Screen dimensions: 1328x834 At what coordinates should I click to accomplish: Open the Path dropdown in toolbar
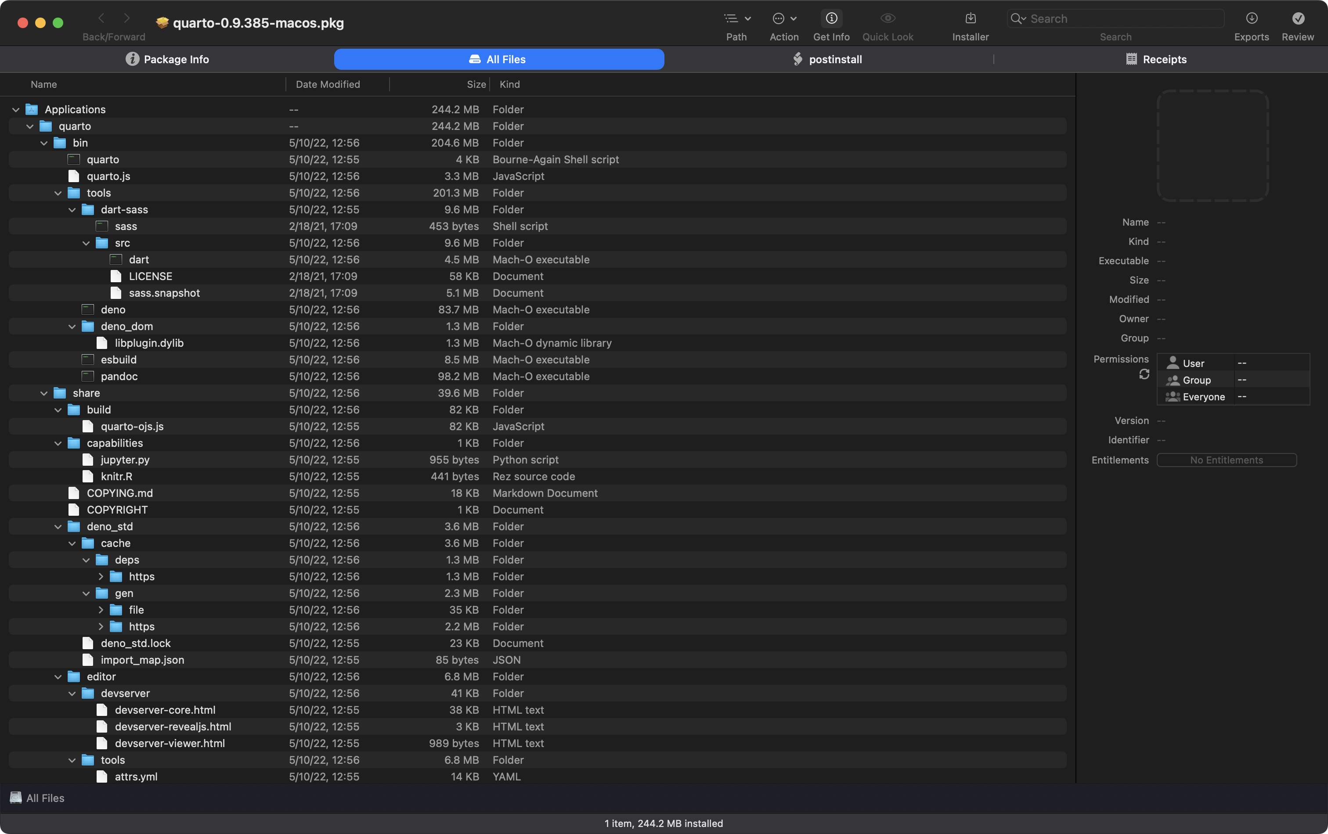(737, 19)
